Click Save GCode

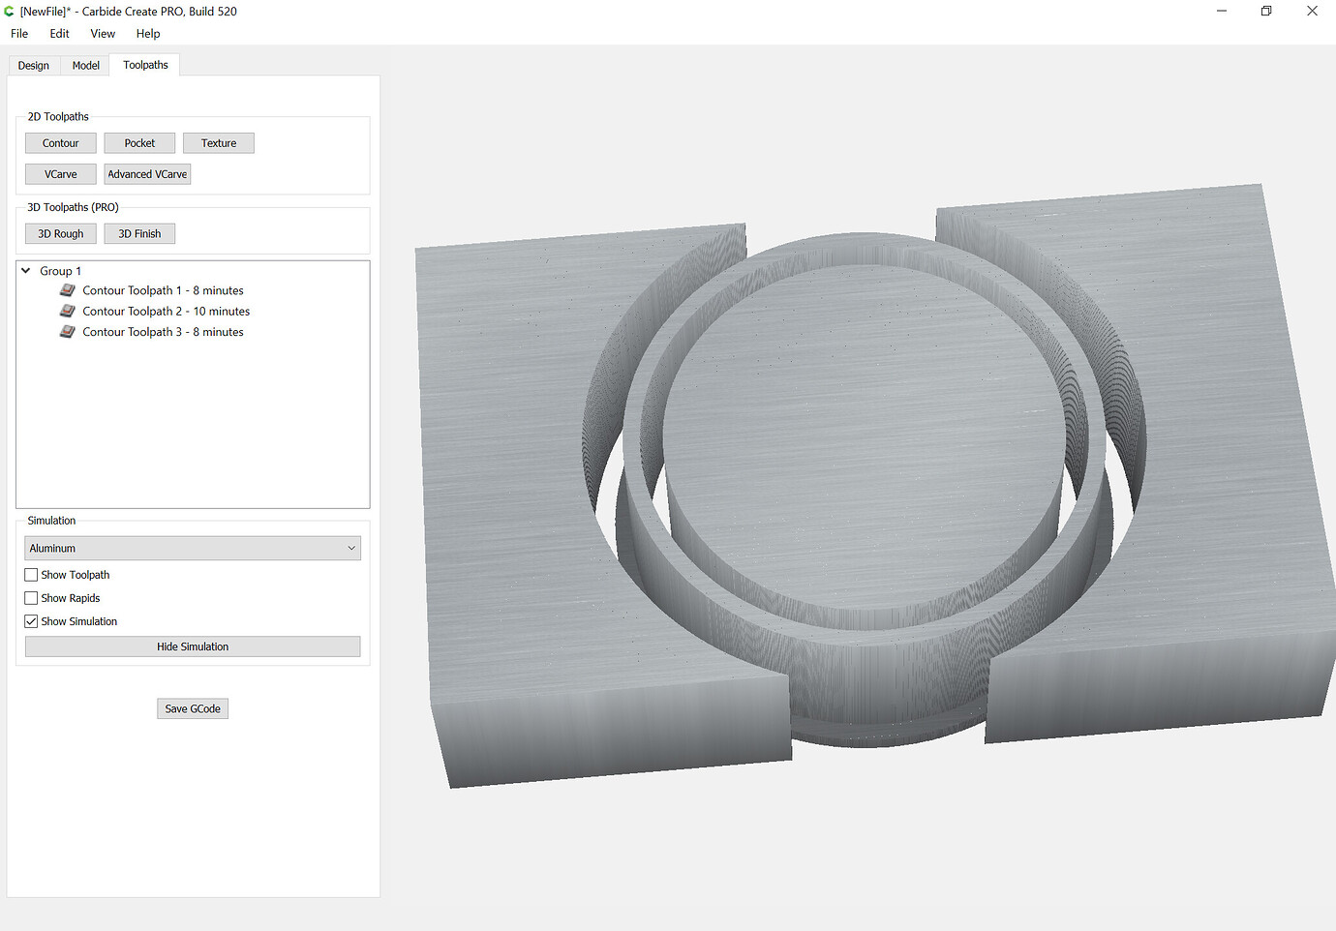point(192,707)
